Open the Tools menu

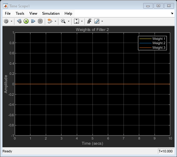pyautogui.click(x=20, y=13)
